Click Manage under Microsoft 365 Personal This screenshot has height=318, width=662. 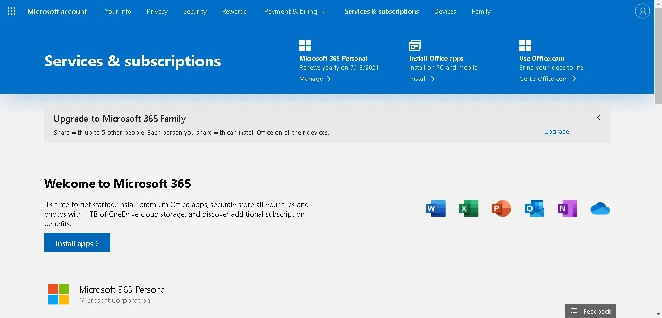point(315,79)
